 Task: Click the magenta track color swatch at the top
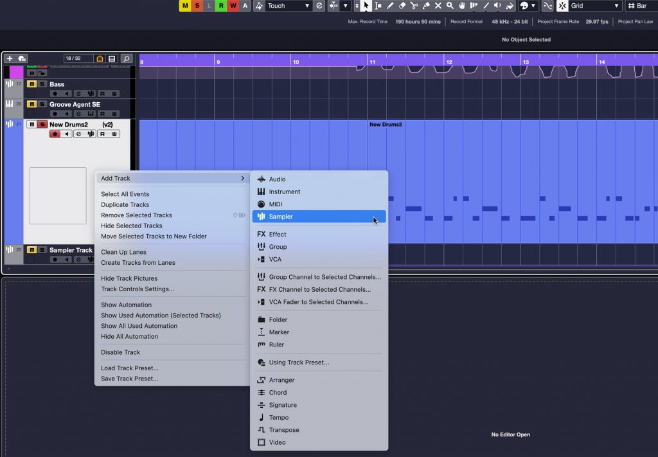pos(16,73)
